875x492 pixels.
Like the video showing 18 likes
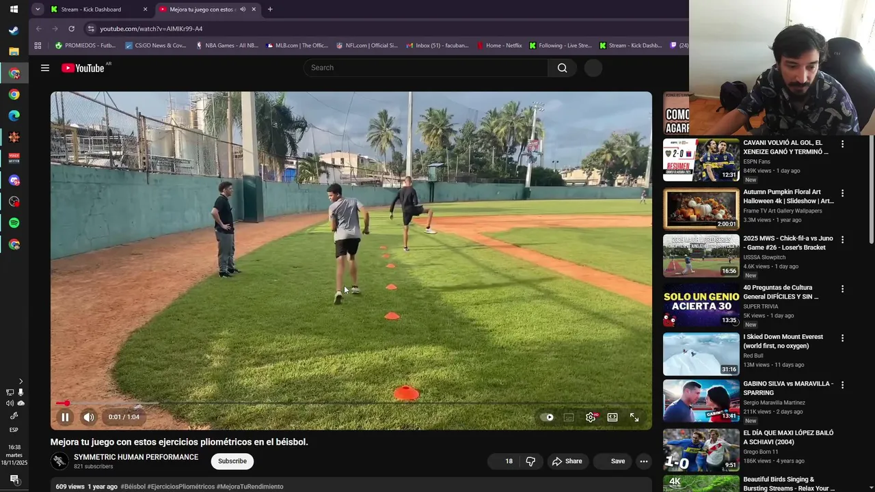[504, 461]
